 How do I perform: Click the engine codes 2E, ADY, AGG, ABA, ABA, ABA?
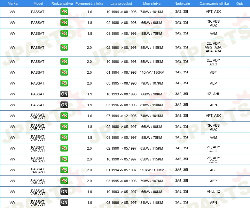(x=213, y=47)
